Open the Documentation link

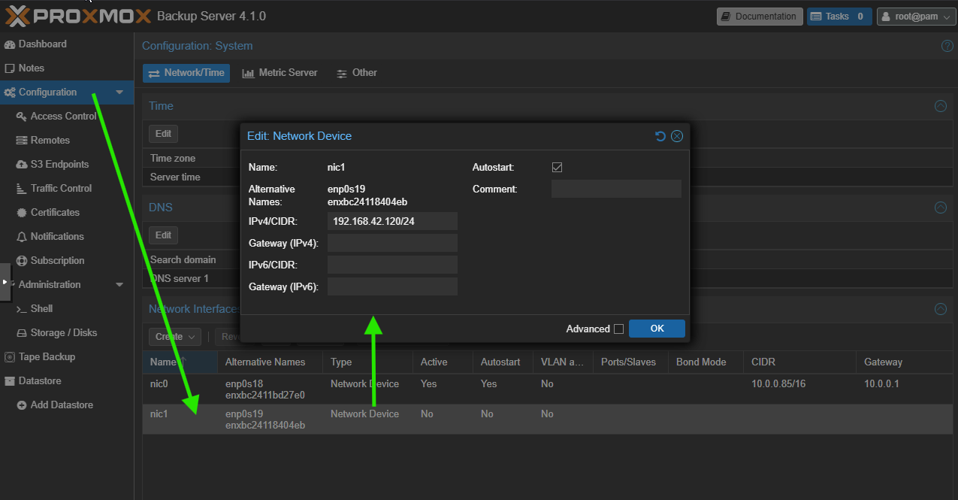pyautogui.click(x=758, y=17)
